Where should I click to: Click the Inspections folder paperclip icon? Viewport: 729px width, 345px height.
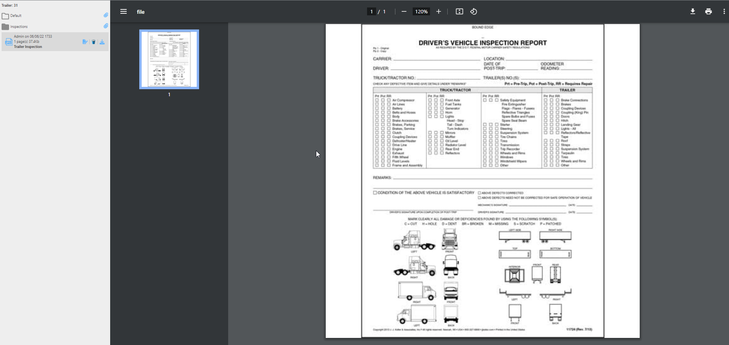pos(106,26)
